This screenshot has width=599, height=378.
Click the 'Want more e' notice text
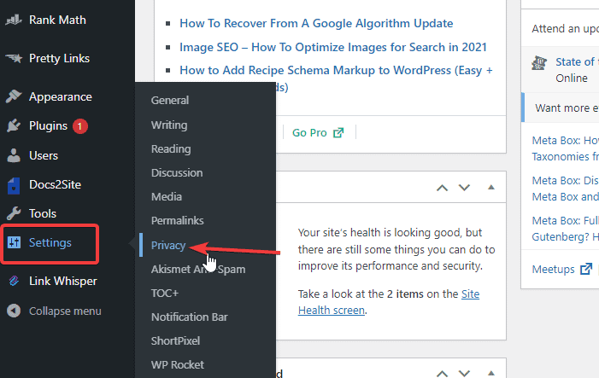pos(567,108)
